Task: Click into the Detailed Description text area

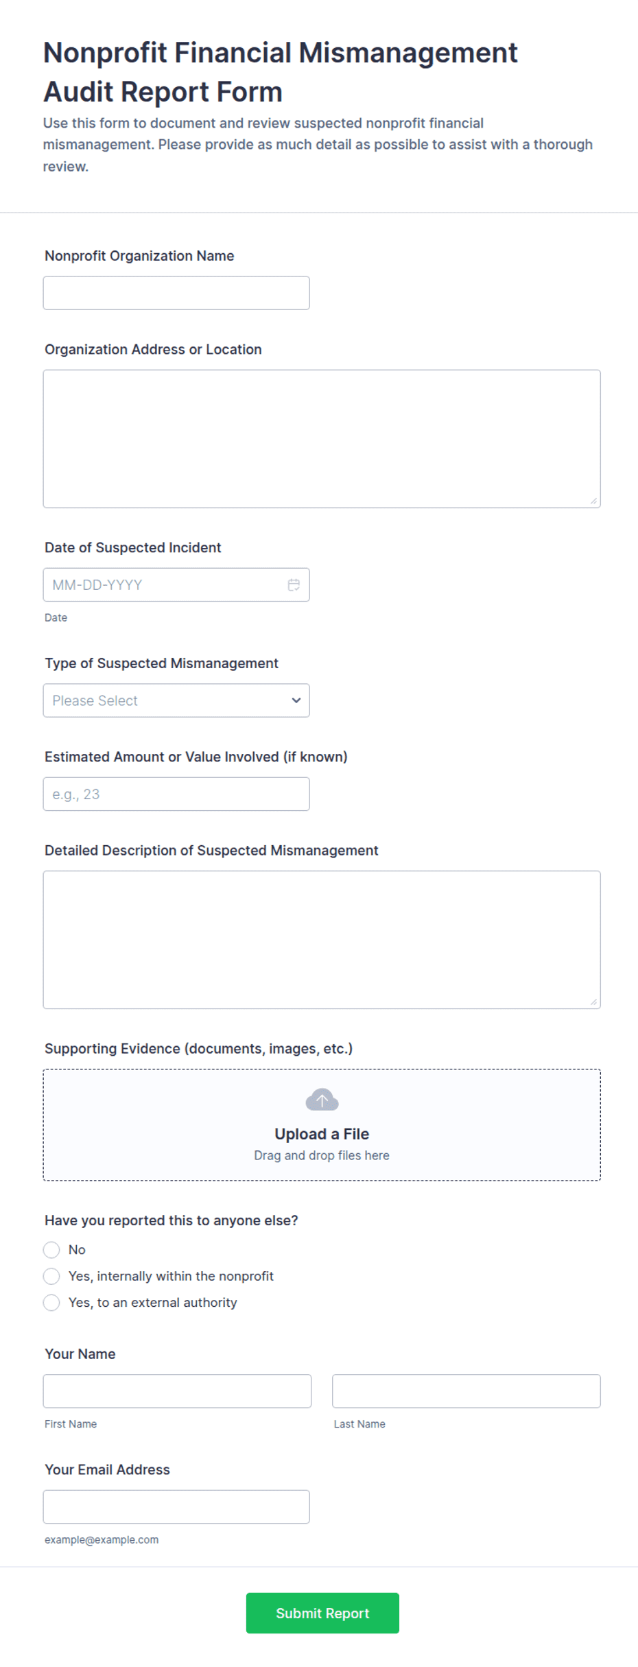Action: 322,940
